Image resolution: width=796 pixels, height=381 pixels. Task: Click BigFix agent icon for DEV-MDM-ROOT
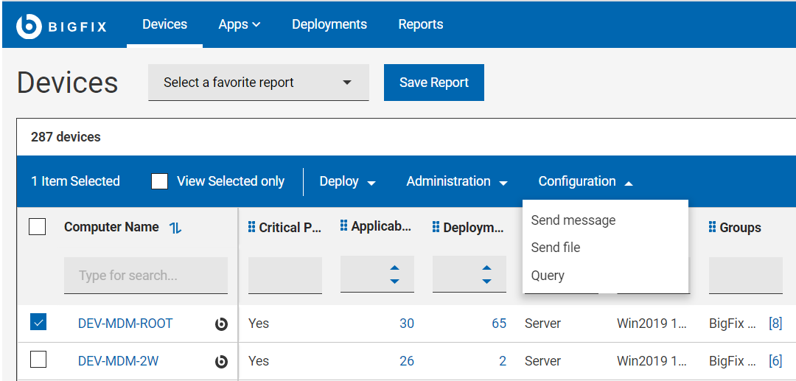[x=221, y=324]
